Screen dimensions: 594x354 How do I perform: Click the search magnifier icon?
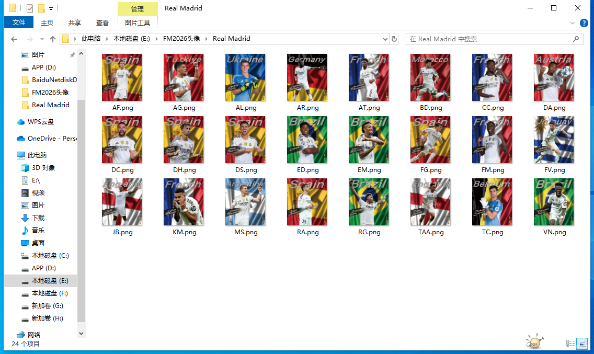576,39
